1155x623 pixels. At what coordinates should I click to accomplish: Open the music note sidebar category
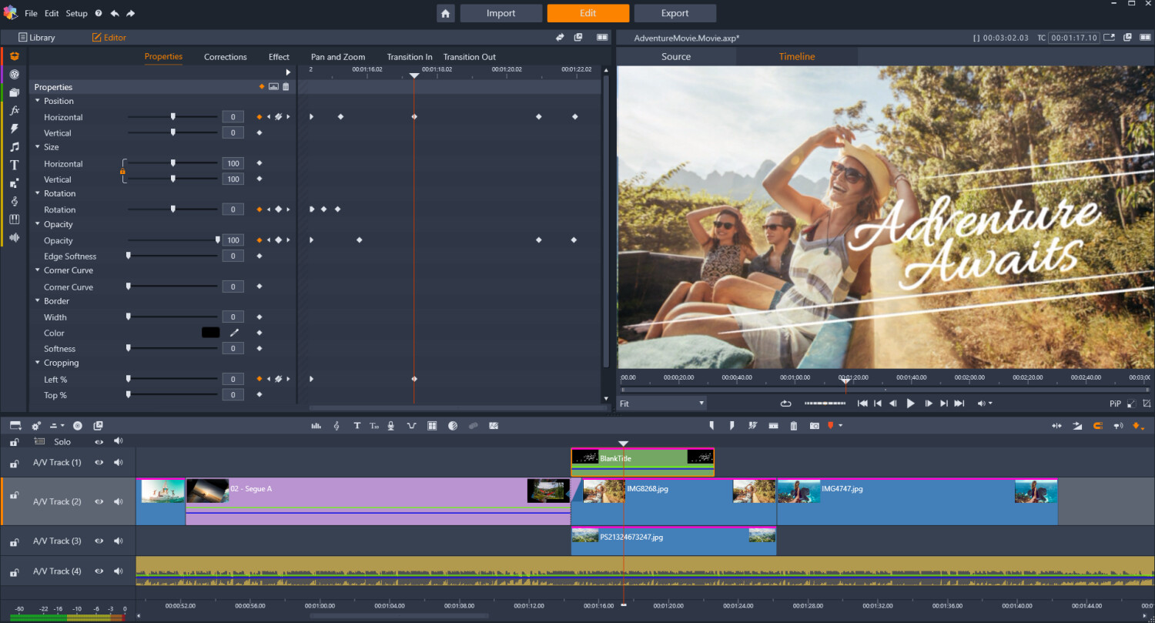click(14, 147)
